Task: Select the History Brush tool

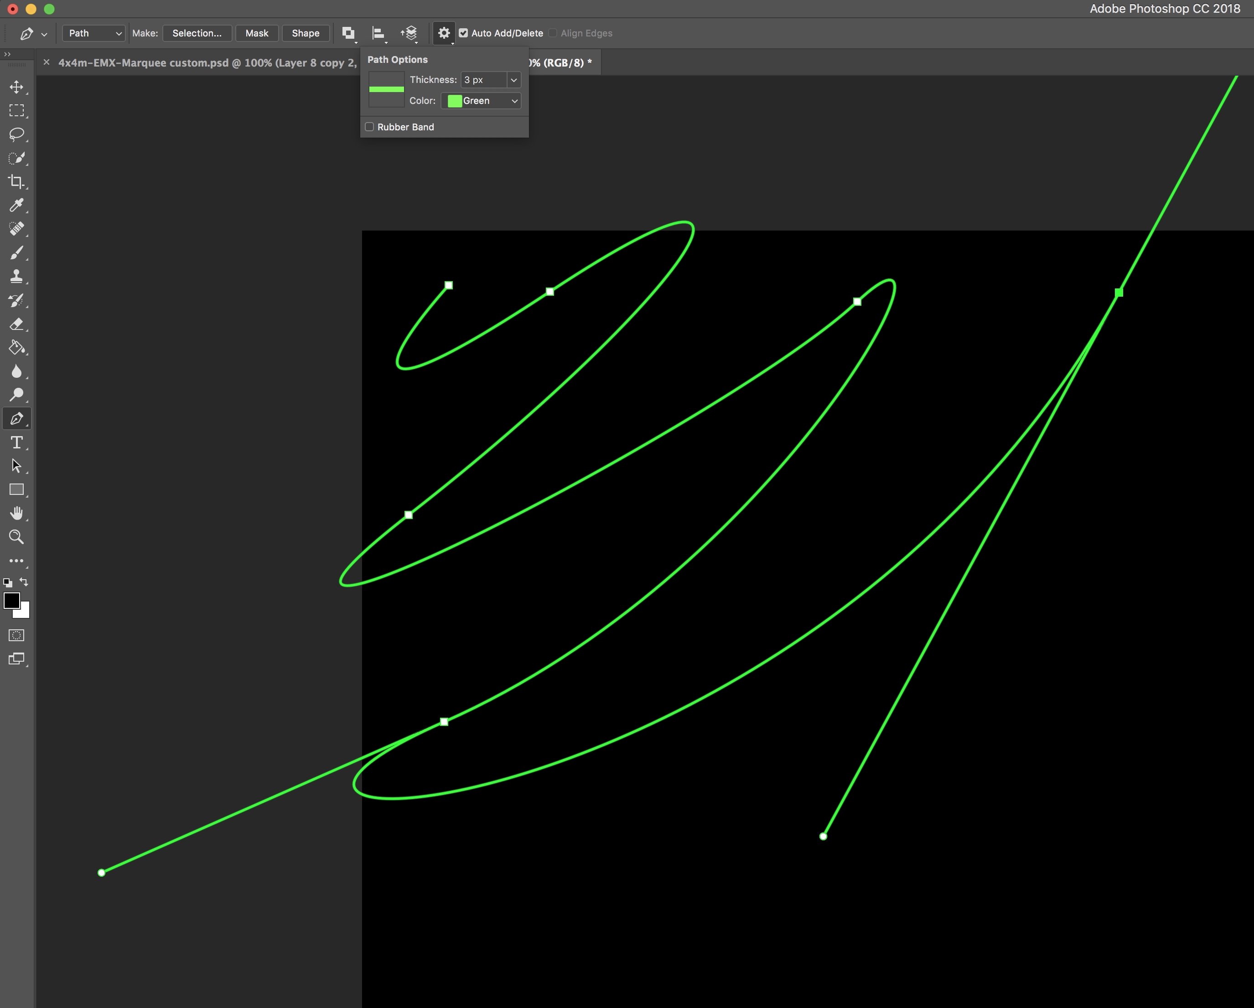Action: point(16,301)
